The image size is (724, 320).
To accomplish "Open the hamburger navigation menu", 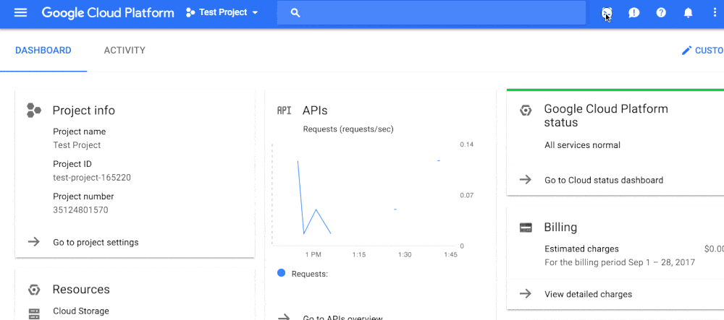I will 21,12.
